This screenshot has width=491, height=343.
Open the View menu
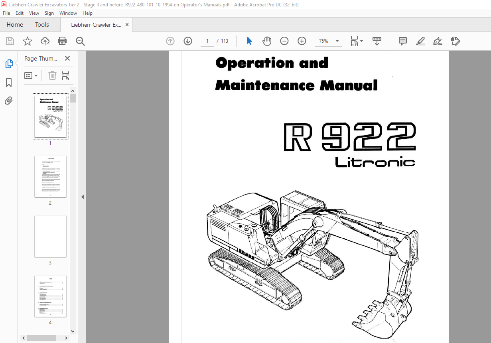point(34,13)
